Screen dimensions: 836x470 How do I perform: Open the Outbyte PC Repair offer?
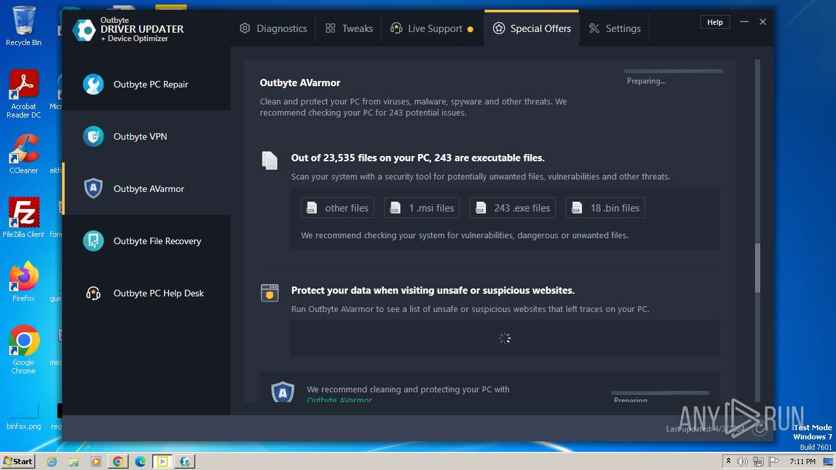[146, 84]
